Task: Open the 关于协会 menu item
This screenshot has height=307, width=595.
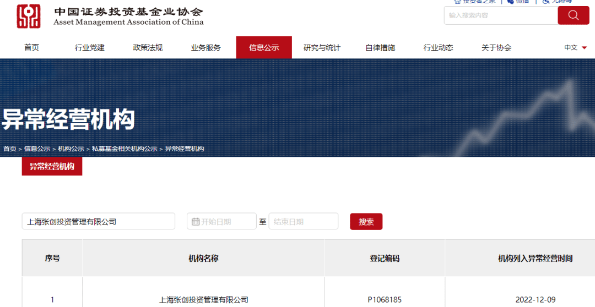Action: 496,48
